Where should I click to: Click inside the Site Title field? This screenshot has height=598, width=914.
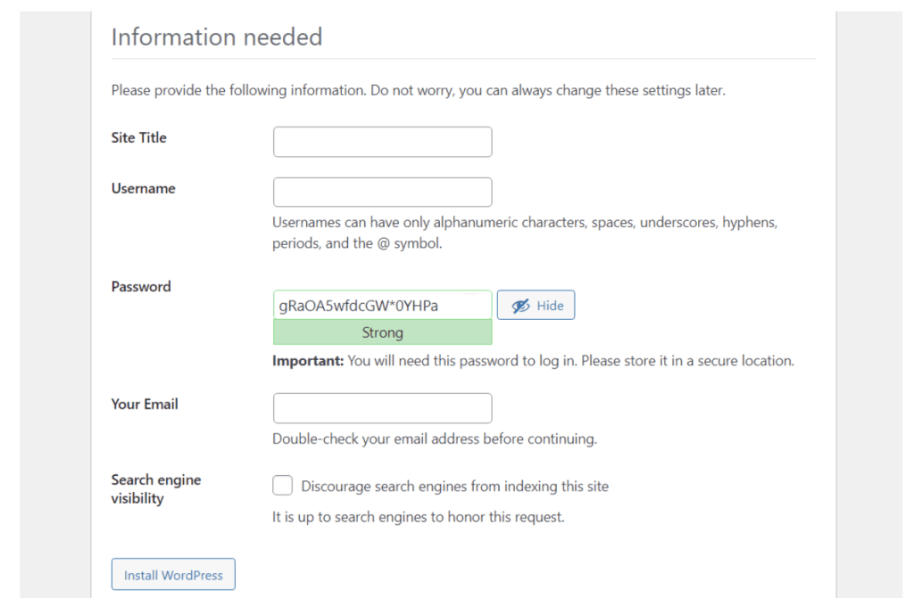[x=382, y=141]
